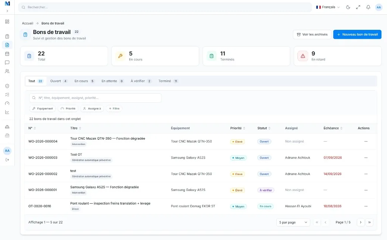
Task: Open the dashboard grid icon in sidebar
Action: (x=7, y=22)
